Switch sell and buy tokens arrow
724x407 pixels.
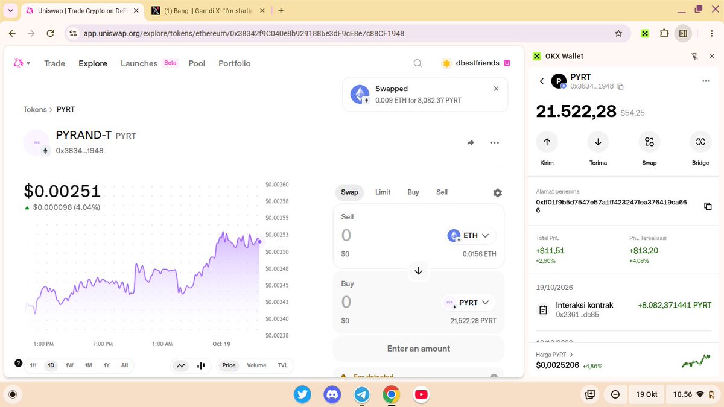coord(419,271)
